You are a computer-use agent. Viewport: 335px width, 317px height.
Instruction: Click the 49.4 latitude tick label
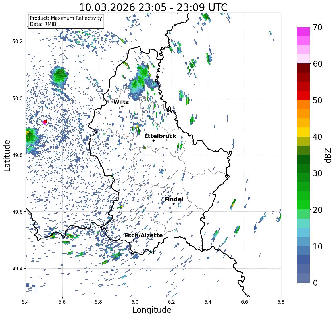click(18, 268)
